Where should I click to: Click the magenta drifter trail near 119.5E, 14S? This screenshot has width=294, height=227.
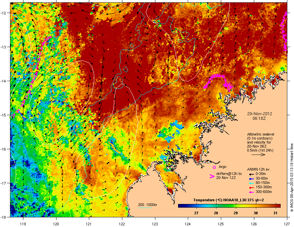tap(31, 77)
